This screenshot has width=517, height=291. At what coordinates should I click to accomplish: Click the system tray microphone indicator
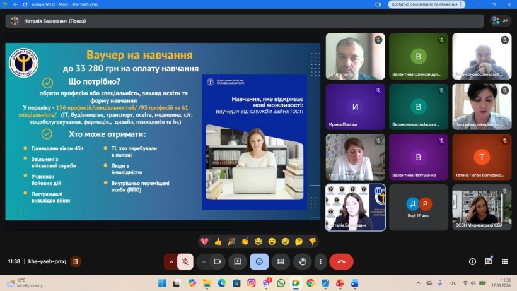(x=440, y=283)
